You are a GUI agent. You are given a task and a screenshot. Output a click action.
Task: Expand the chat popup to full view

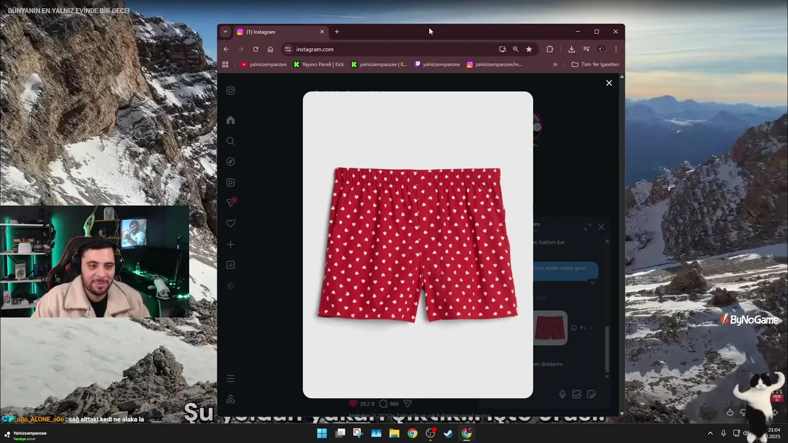(587, 227)
